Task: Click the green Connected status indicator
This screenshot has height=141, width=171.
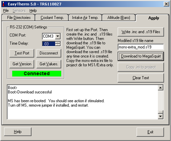Action: click(37, 74)
